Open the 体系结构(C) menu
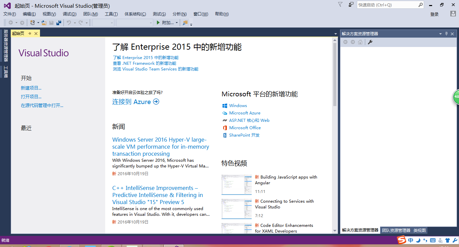Viewport: 459px width, 247px height. [x=135, y=14]
